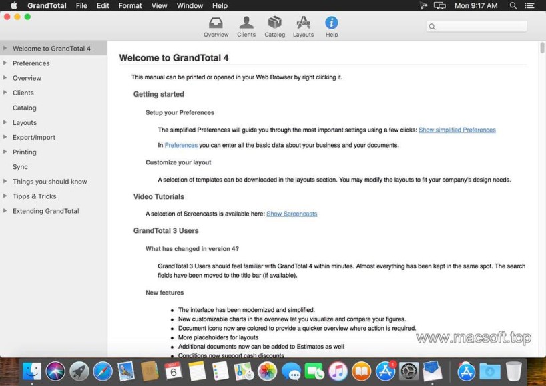Select Catalog in the sidebar
Image resolution: width=546 pixels, height=386 pixels.
pos(25,108)
